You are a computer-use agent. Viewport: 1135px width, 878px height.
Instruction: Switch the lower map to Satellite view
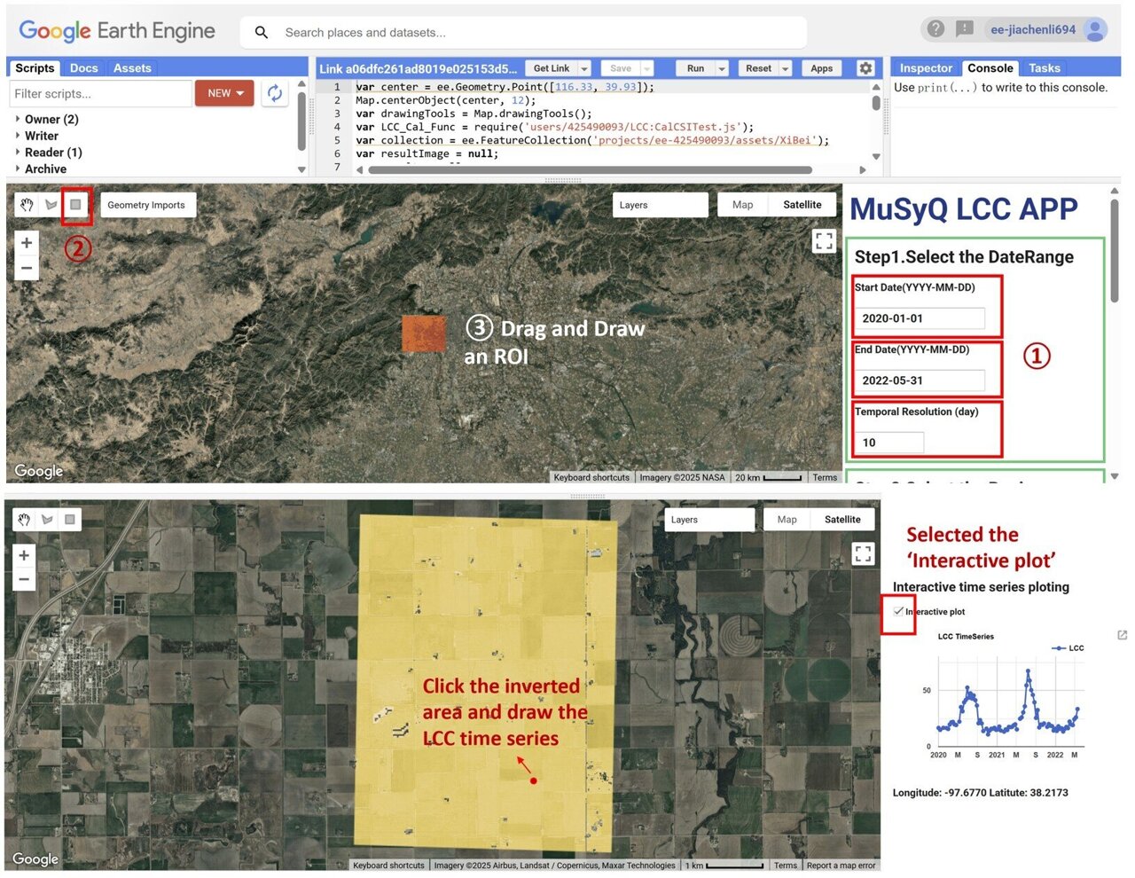[841, 519]
